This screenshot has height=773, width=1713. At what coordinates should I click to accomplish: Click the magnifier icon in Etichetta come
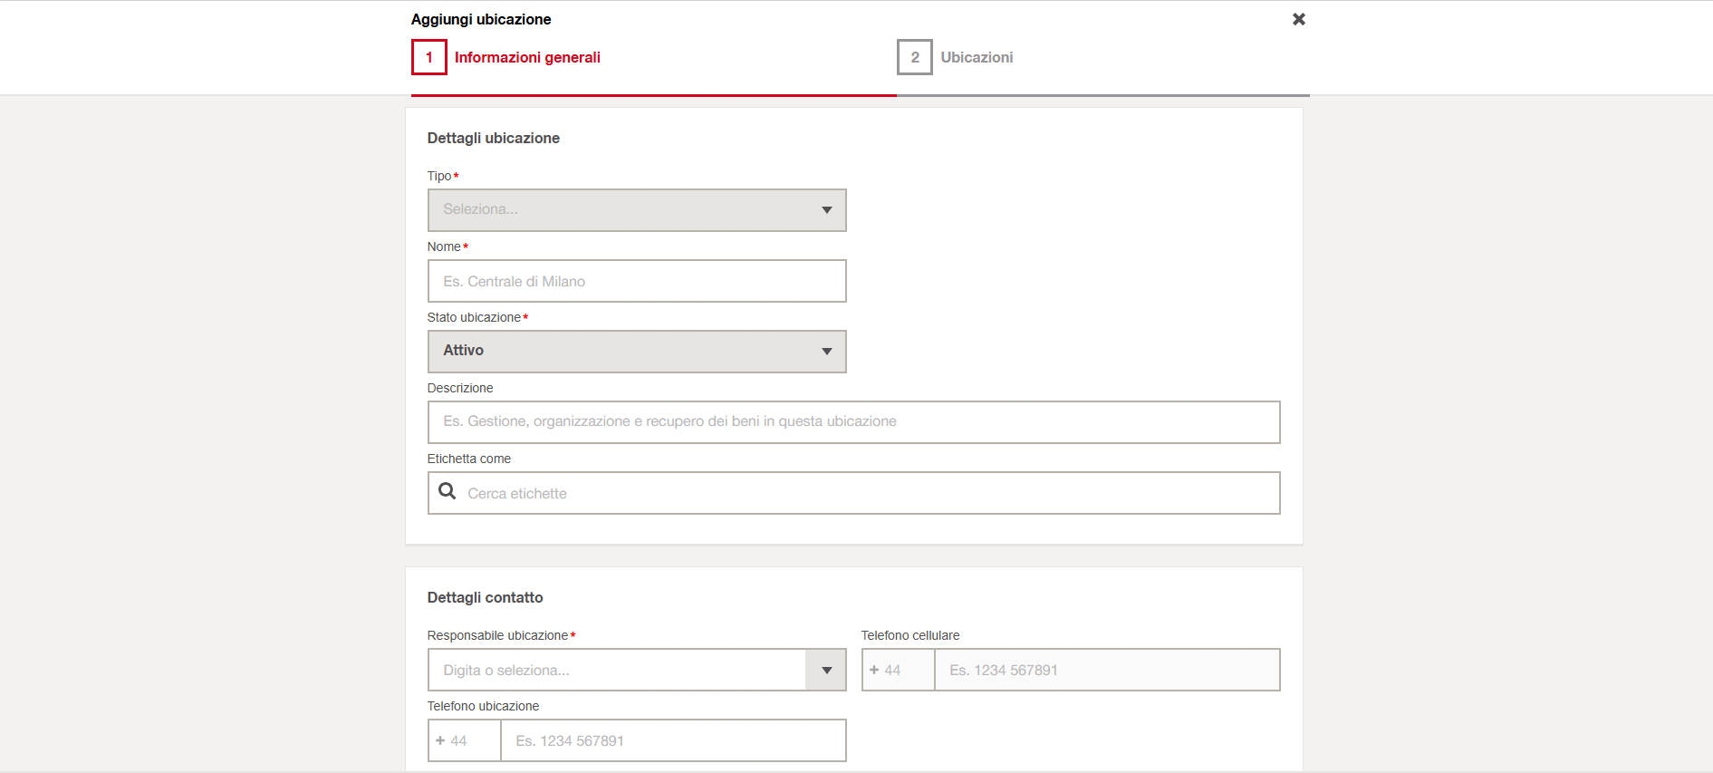click(447, 491)
